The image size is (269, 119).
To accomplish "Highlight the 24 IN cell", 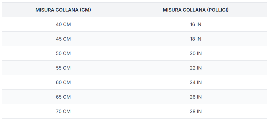I will 196,82.
